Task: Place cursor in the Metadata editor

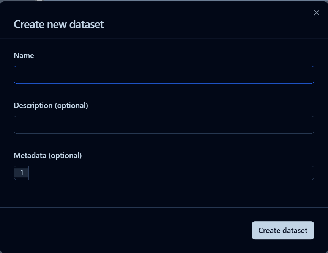Action: (171, 173)
